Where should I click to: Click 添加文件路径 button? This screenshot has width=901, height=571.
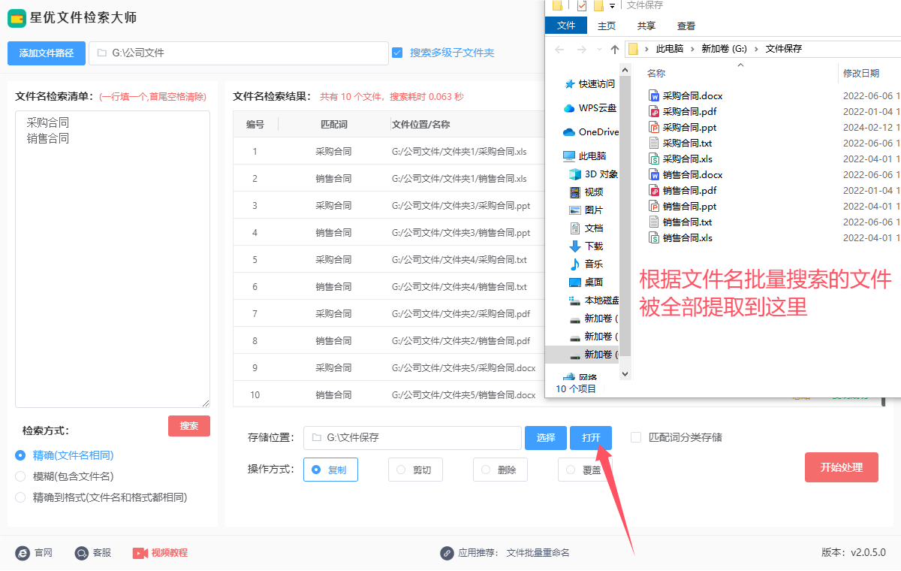click(x=47, y=53)
